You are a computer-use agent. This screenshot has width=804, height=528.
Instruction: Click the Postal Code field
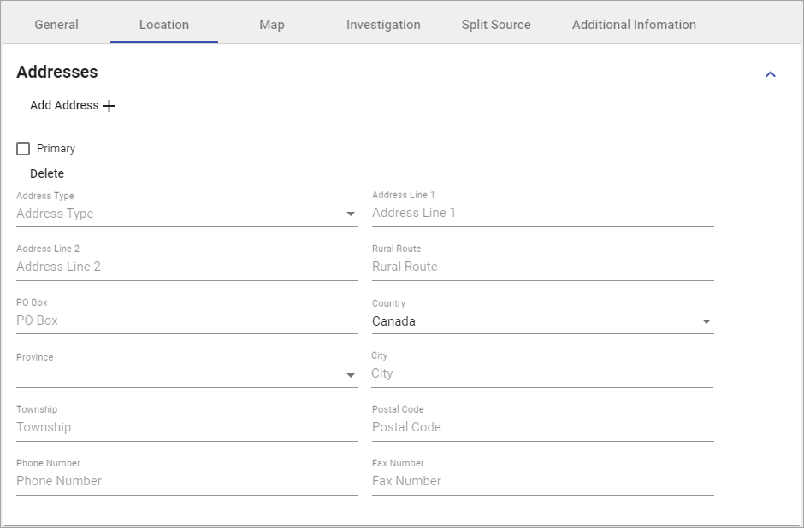(541, 427)
